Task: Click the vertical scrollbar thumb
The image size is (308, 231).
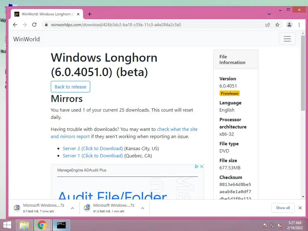Action: tap(303, 73)
